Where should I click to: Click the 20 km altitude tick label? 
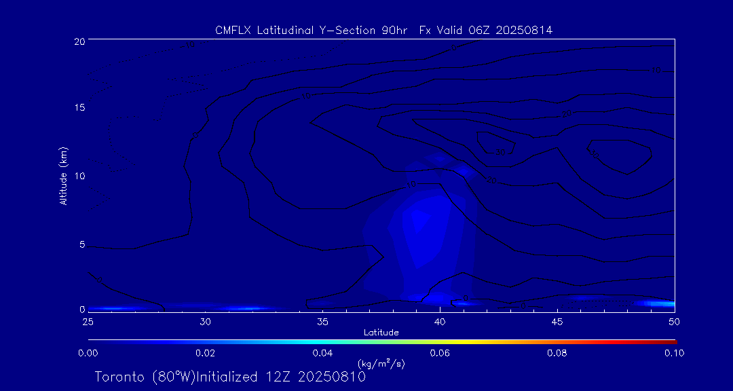(79, 41)
